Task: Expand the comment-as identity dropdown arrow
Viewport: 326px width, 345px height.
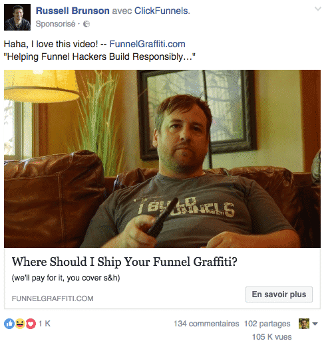Action: pyautogui.click(x=315, y=324)
